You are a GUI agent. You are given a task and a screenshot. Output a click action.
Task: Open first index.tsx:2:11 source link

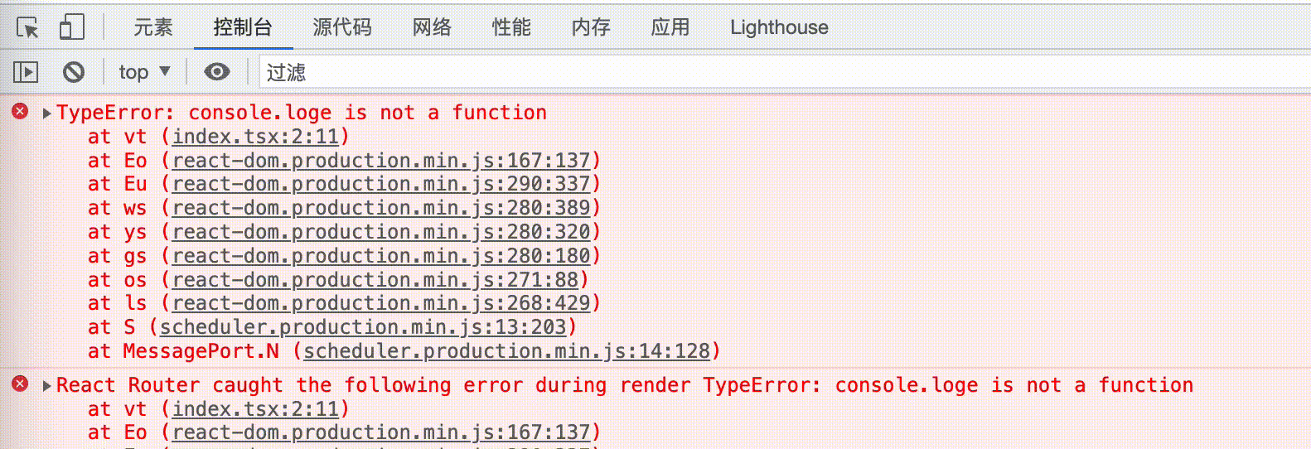pos(255,137)
